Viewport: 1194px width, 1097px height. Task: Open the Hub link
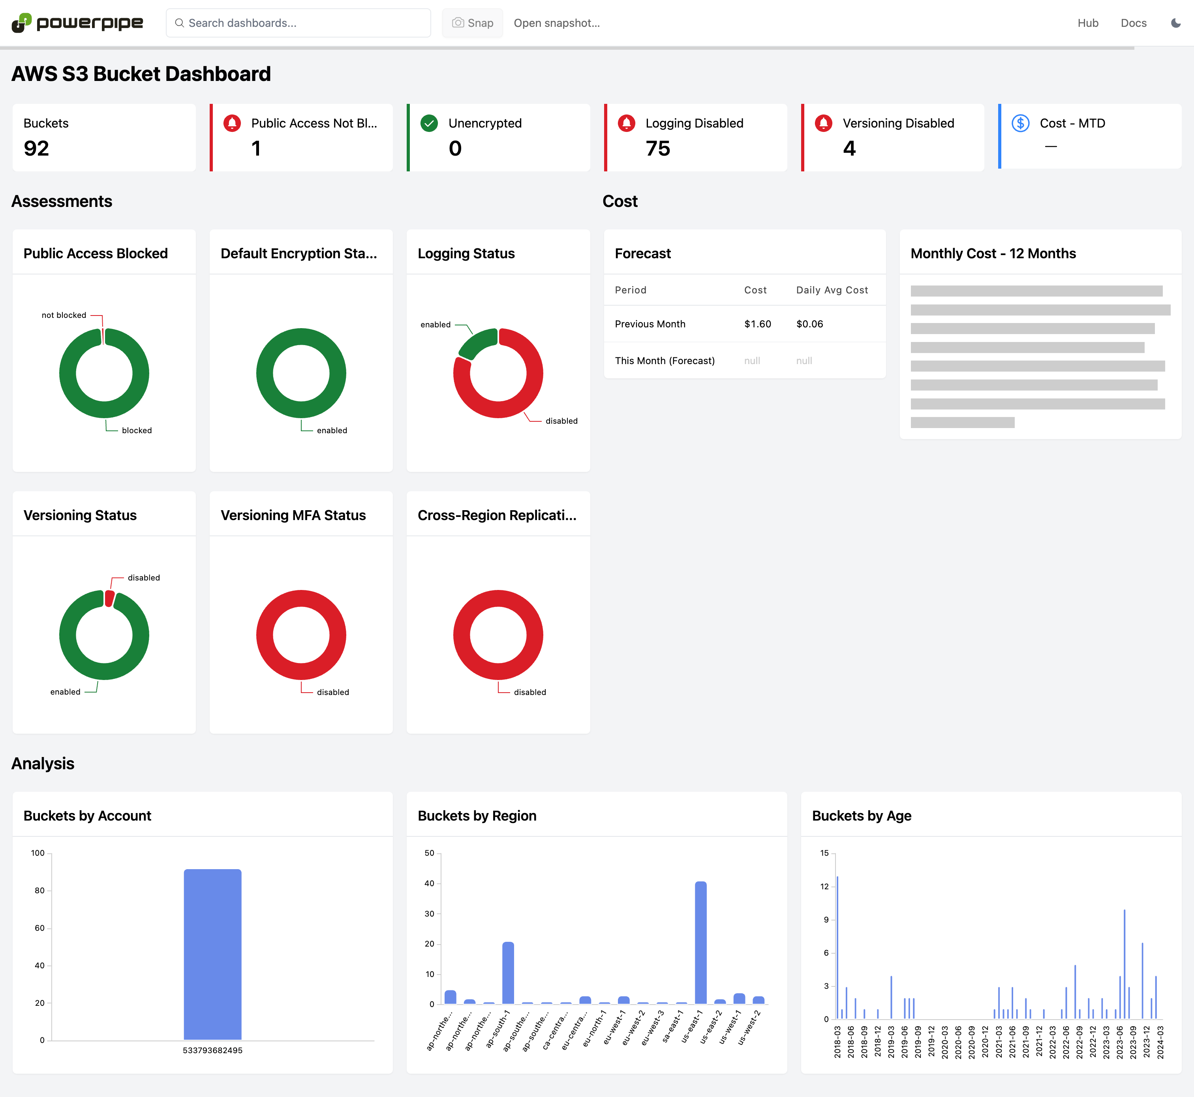(x=1088, y=23)
